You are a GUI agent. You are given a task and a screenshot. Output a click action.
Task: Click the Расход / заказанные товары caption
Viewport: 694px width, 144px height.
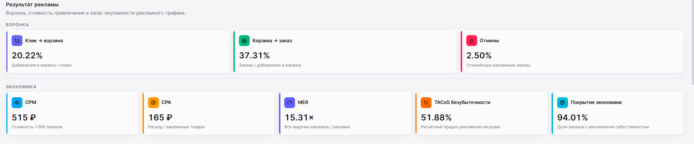(x=176, y=127)
